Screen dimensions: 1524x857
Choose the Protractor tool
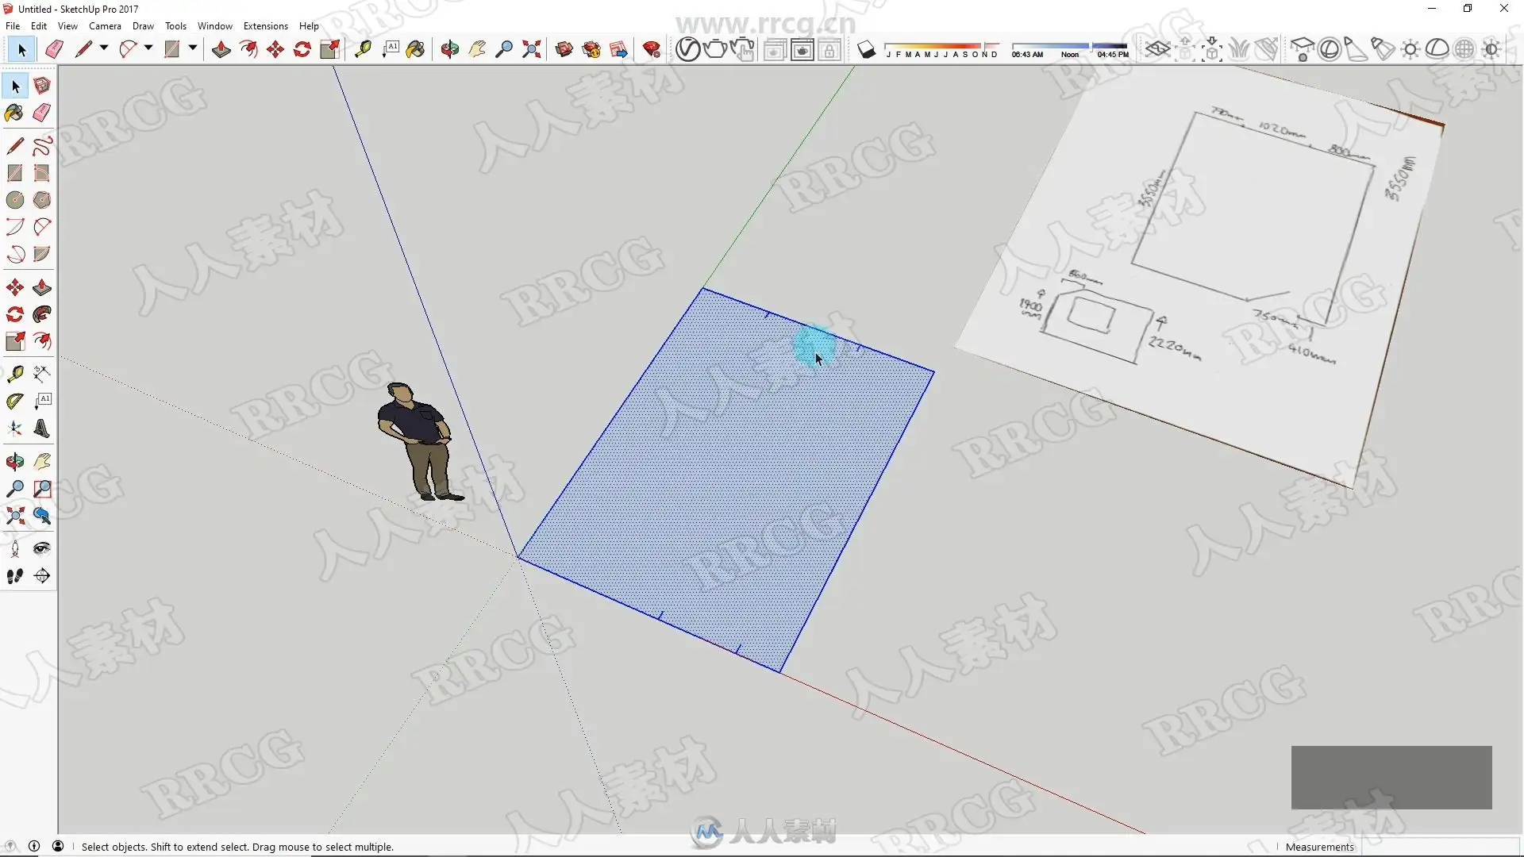[15, 401]
